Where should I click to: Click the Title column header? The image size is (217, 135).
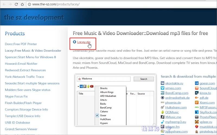(x=81, y=94)
